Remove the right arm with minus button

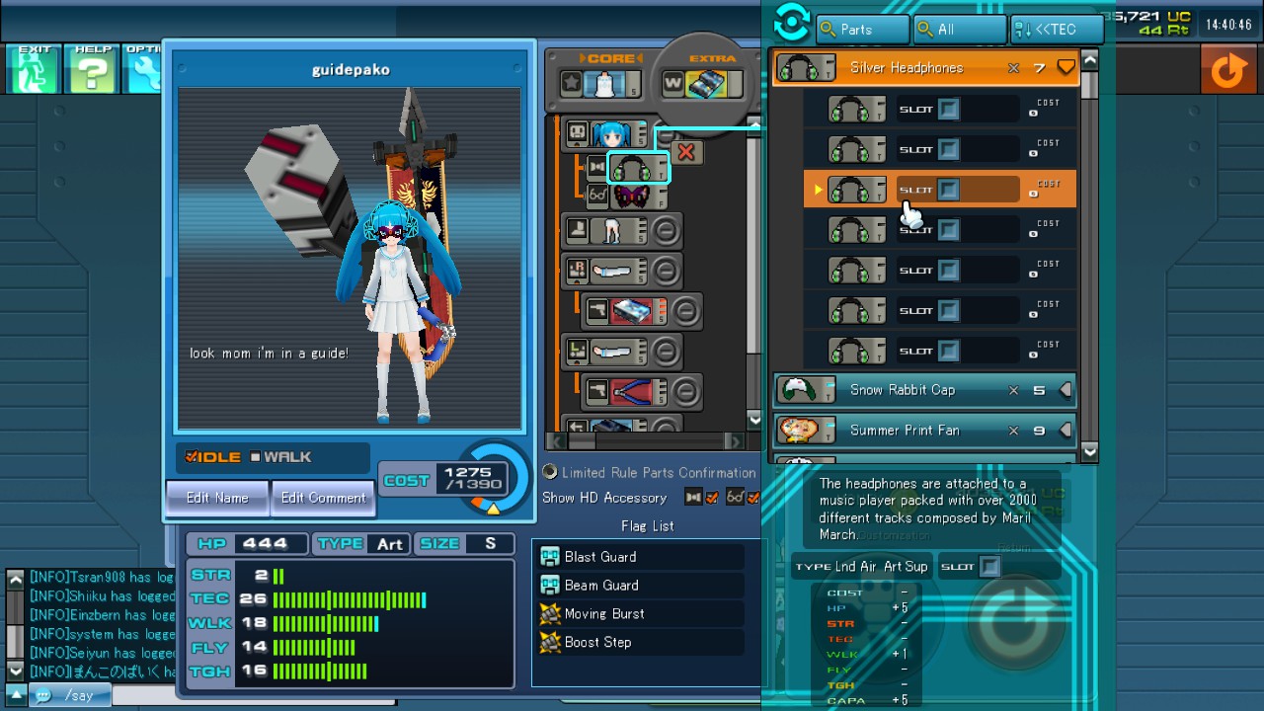coord(667,270)
